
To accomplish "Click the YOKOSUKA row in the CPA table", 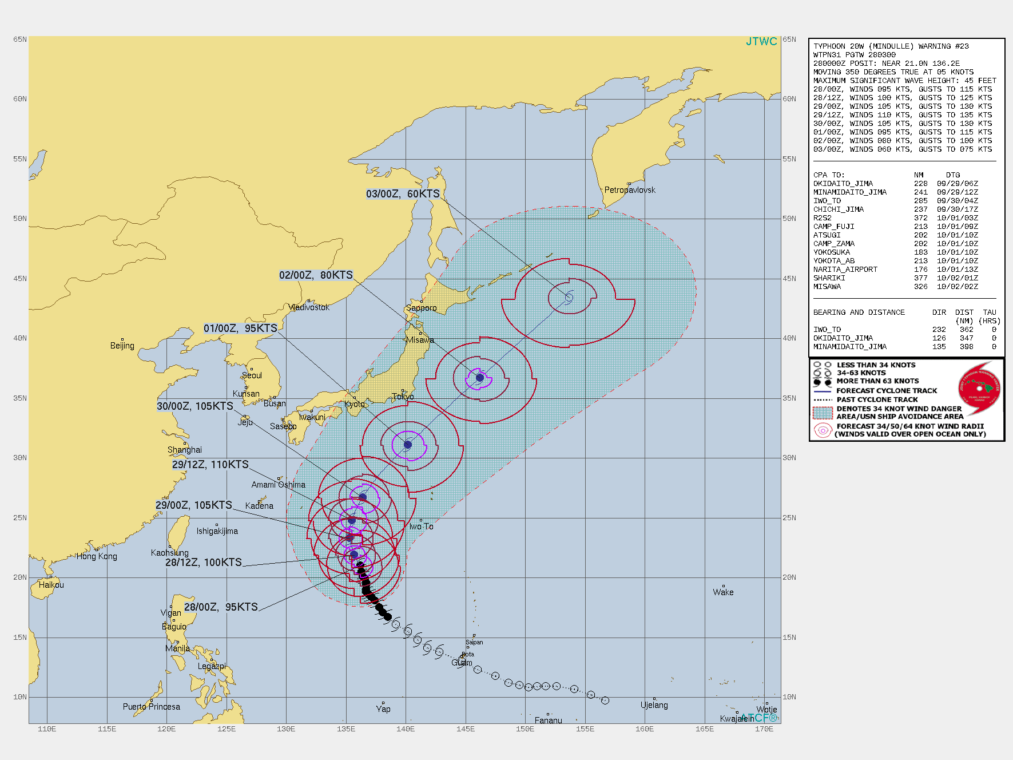I will click(x=896, y=252).
